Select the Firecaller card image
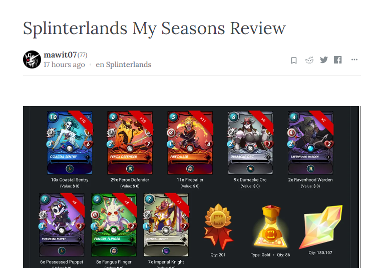Screen dimensions: 382x268 [190, 143]
